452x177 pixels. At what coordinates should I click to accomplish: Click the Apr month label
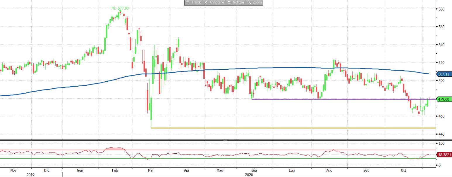click(186, 170)
